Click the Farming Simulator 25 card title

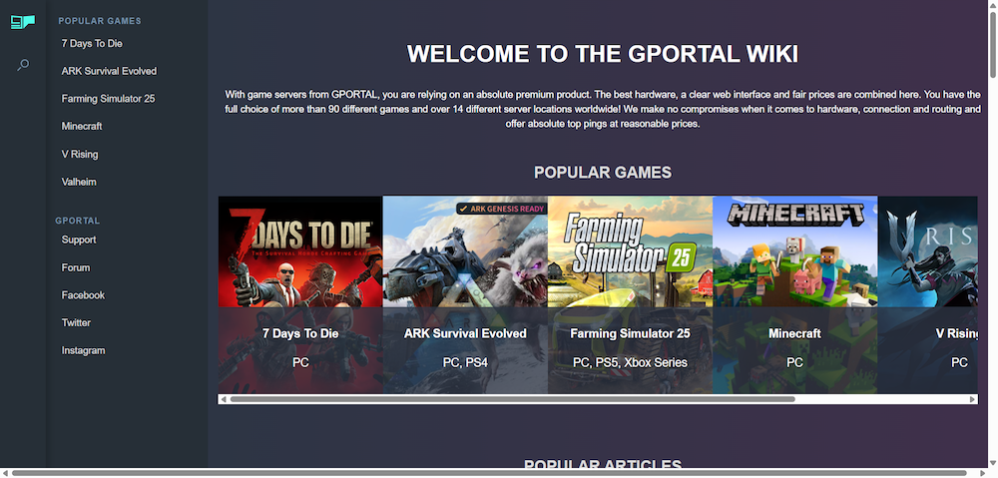(x=630, y=333)
